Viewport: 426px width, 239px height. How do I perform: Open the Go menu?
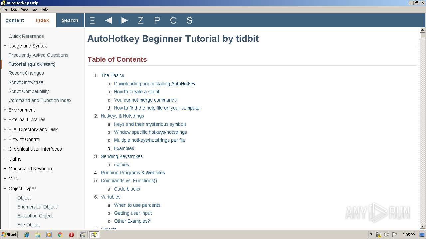[x=35, y=9]
